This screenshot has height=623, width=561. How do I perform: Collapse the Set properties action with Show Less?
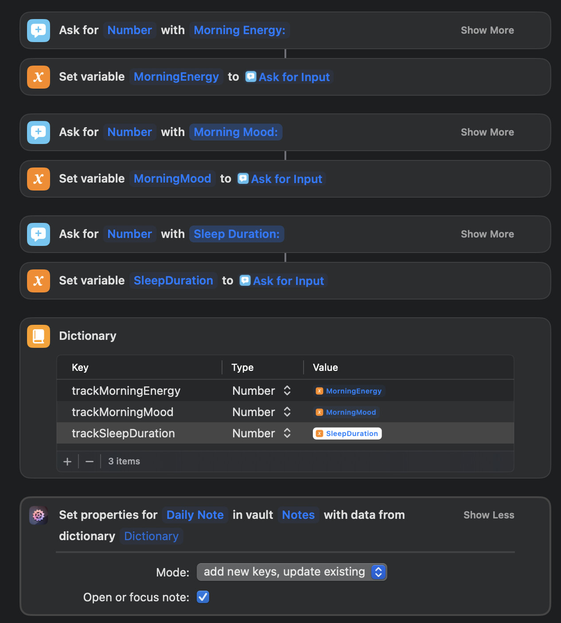[x=488, y=515]
